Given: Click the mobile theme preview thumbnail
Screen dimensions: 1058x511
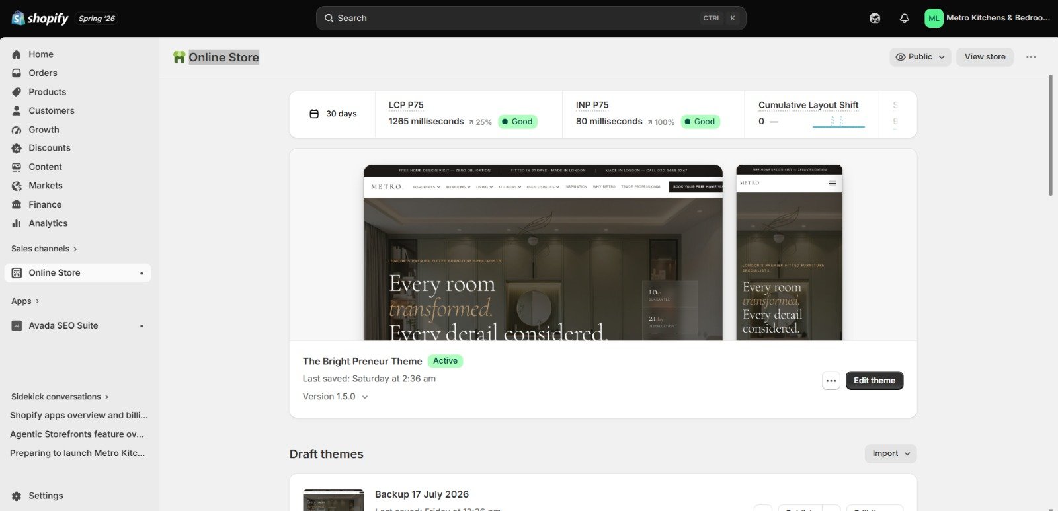Looking at the screenshot, I should pos(790,253).
